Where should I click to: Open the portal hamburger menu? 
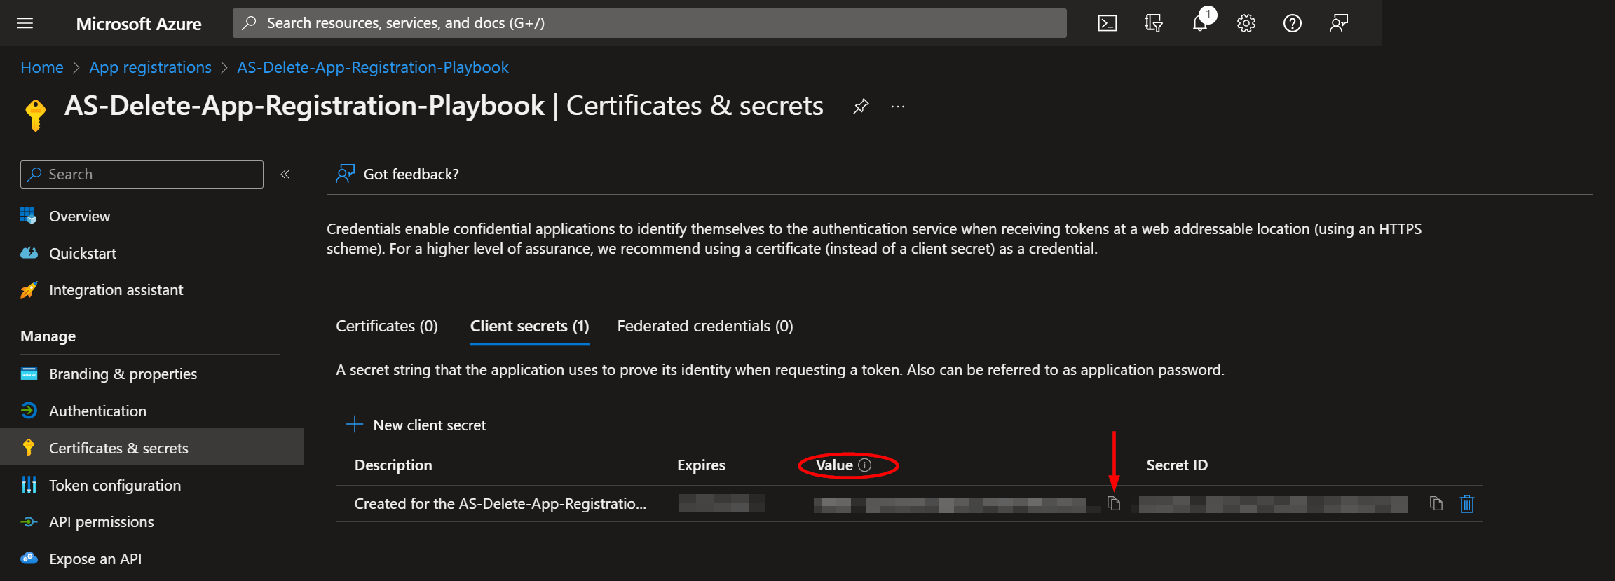tap(25, 23)
